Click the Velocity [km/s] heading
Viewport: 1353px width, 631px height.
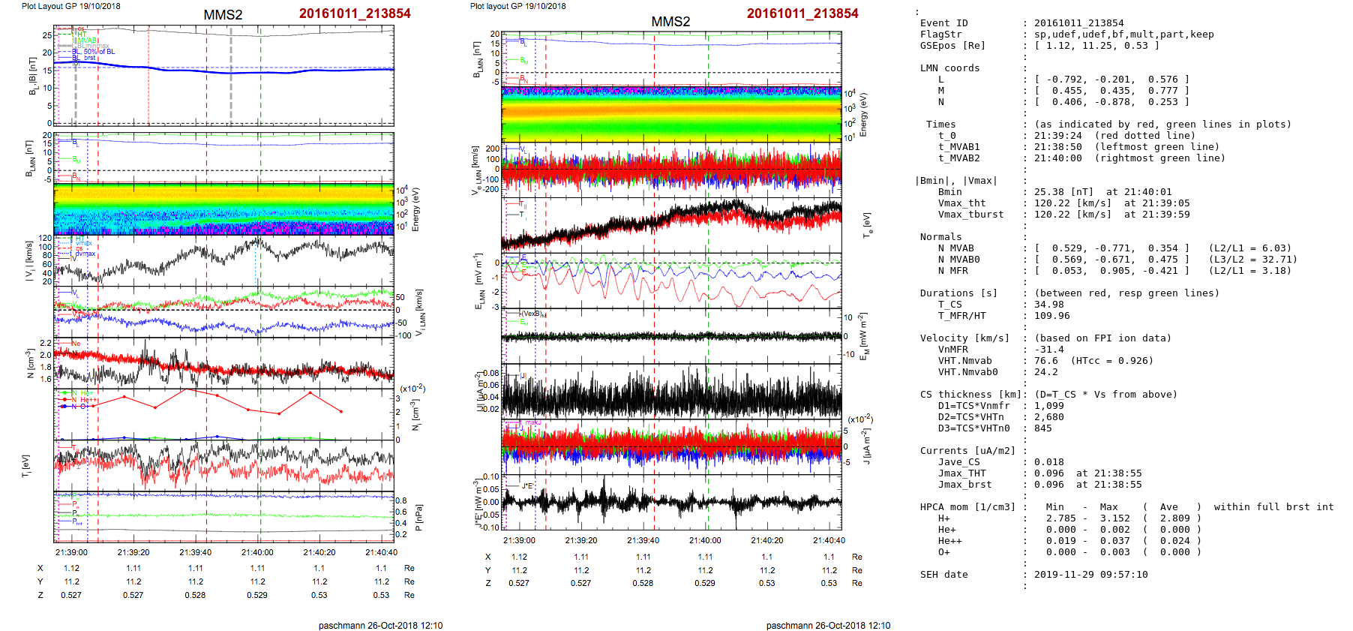[x=964, y=338]
